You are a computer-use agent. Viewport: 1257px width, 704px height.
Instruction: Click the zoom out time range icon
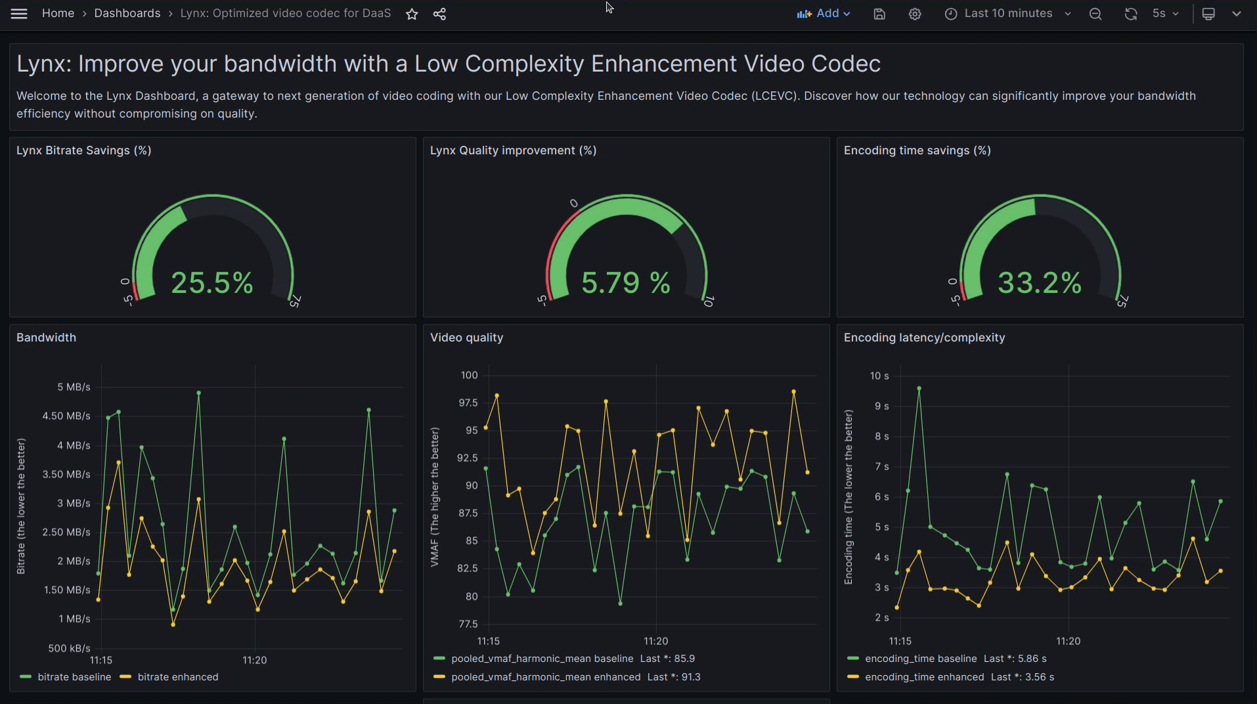pyautogui.click(x=1095, y=14)
